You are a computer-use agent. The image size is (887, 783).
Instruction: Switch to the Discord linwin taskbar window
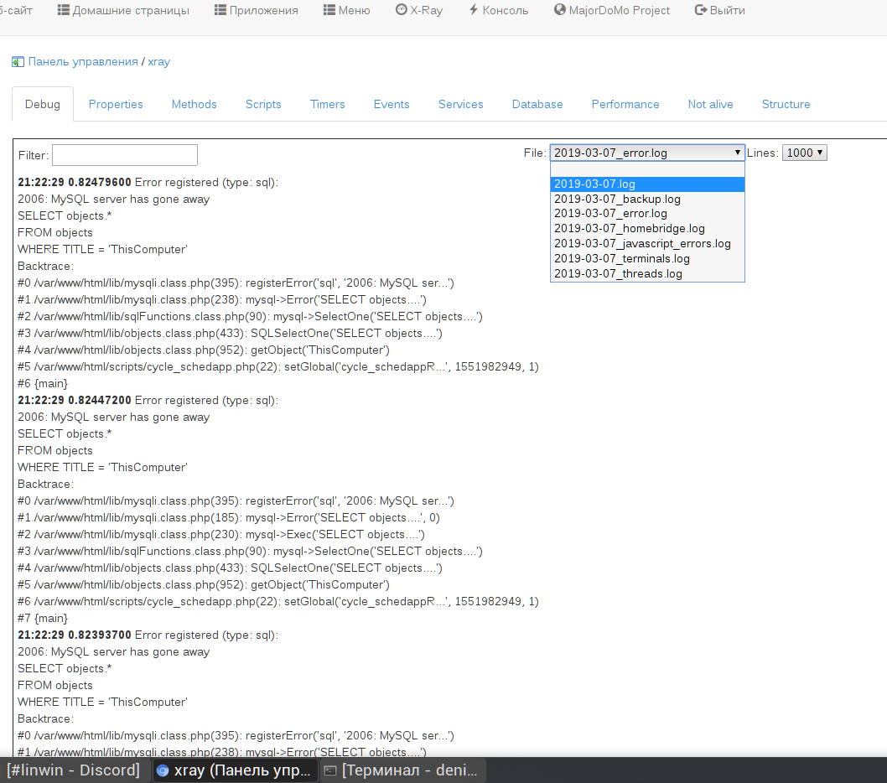coord(74,770)
